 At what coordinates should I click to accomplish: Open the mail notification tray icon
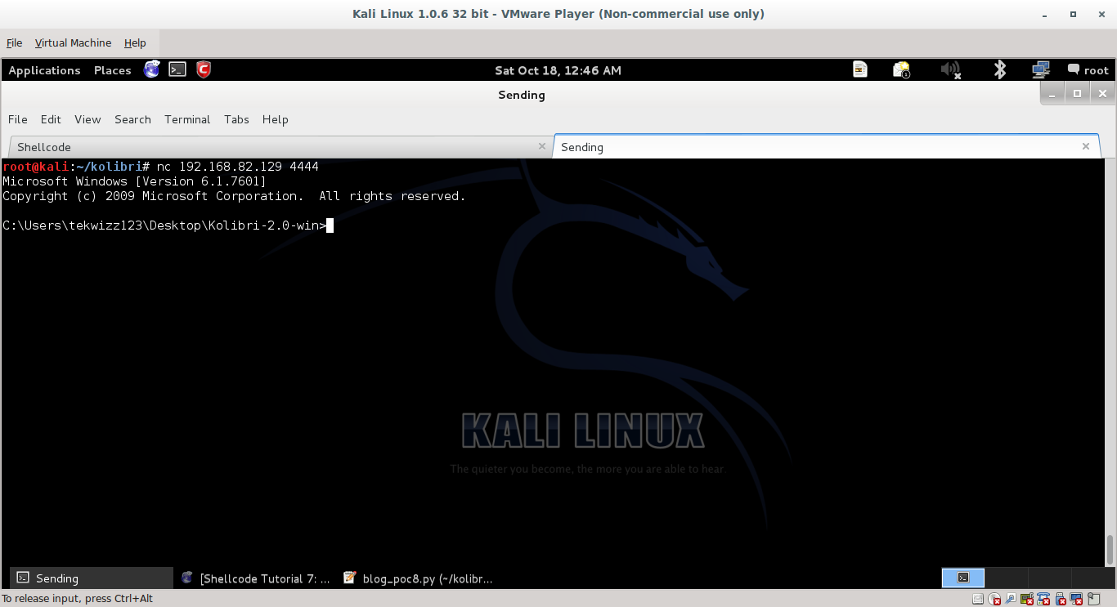pos(901,69)
